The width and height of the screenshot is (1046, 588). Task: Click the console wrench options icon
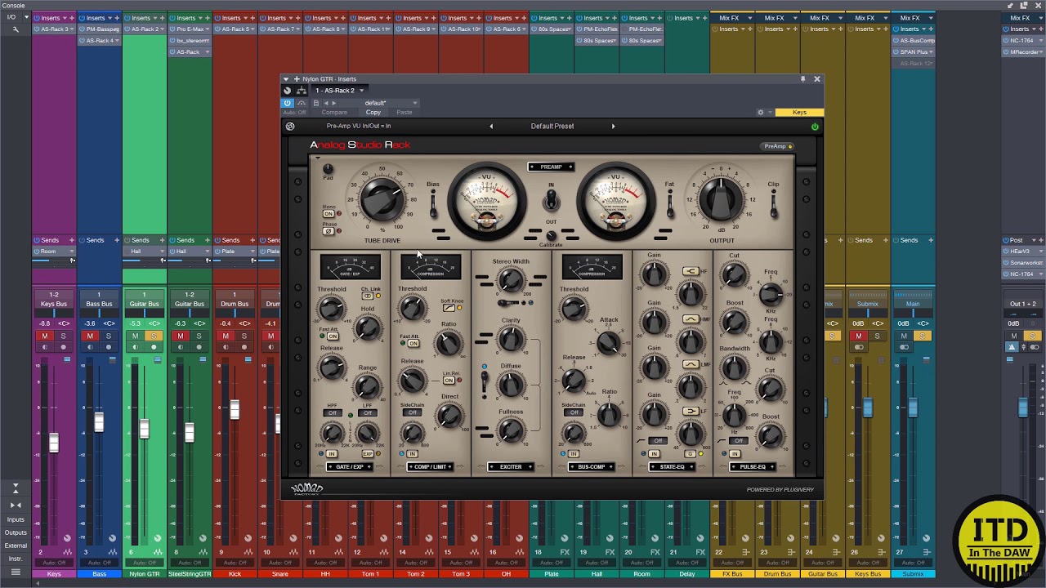pos(15,29)
